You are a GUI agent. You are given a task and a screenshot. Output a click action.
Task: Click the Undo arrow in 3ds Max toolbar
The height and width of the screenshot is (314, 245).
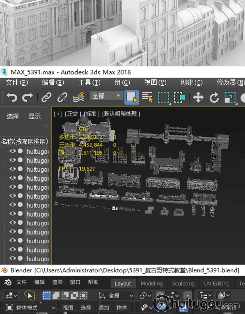(12, 97)
